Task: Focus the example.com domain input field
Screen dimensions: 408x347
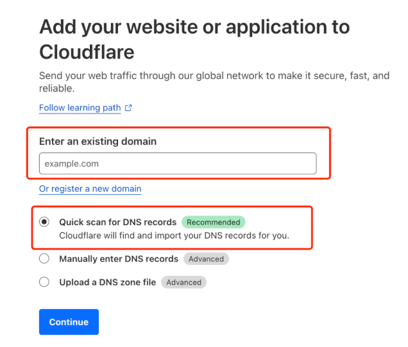Action: click(x=178, y=164)
